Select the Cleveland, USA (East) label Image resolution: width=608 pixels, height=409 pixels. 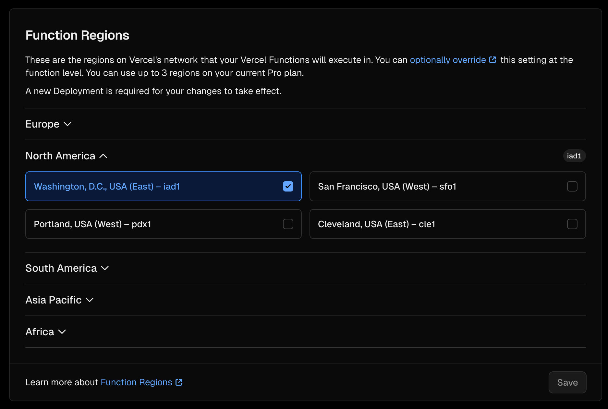tap(376, 224)
